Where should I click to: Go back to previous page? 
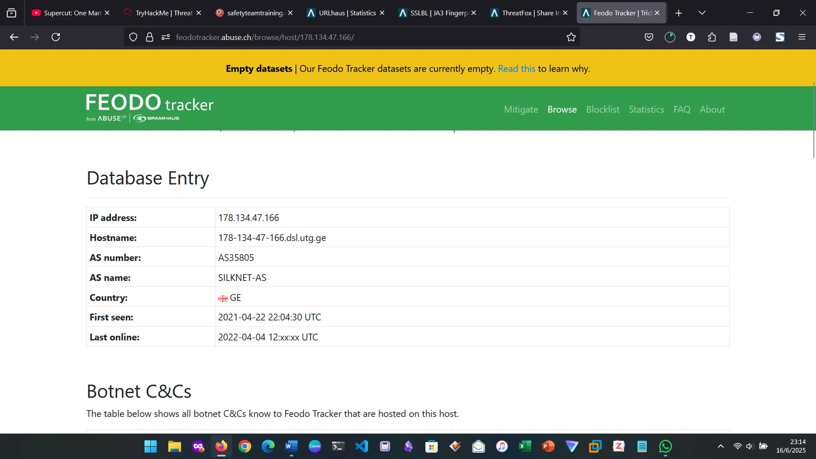click(x=14, y=37)
